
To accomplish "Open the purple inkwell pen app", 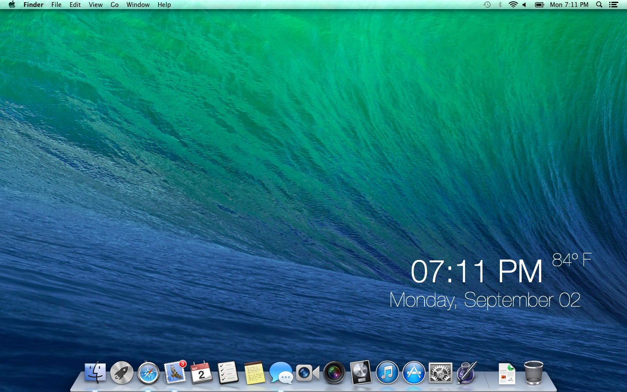I will click(x=467, y=373).
